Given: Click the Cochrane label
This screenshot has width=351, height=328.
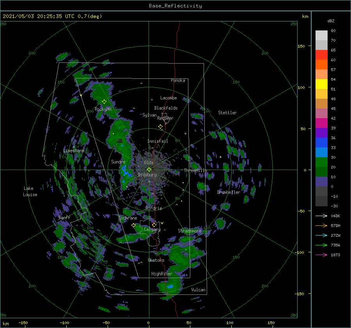Looking at the screenshot, I should point(128,218).
